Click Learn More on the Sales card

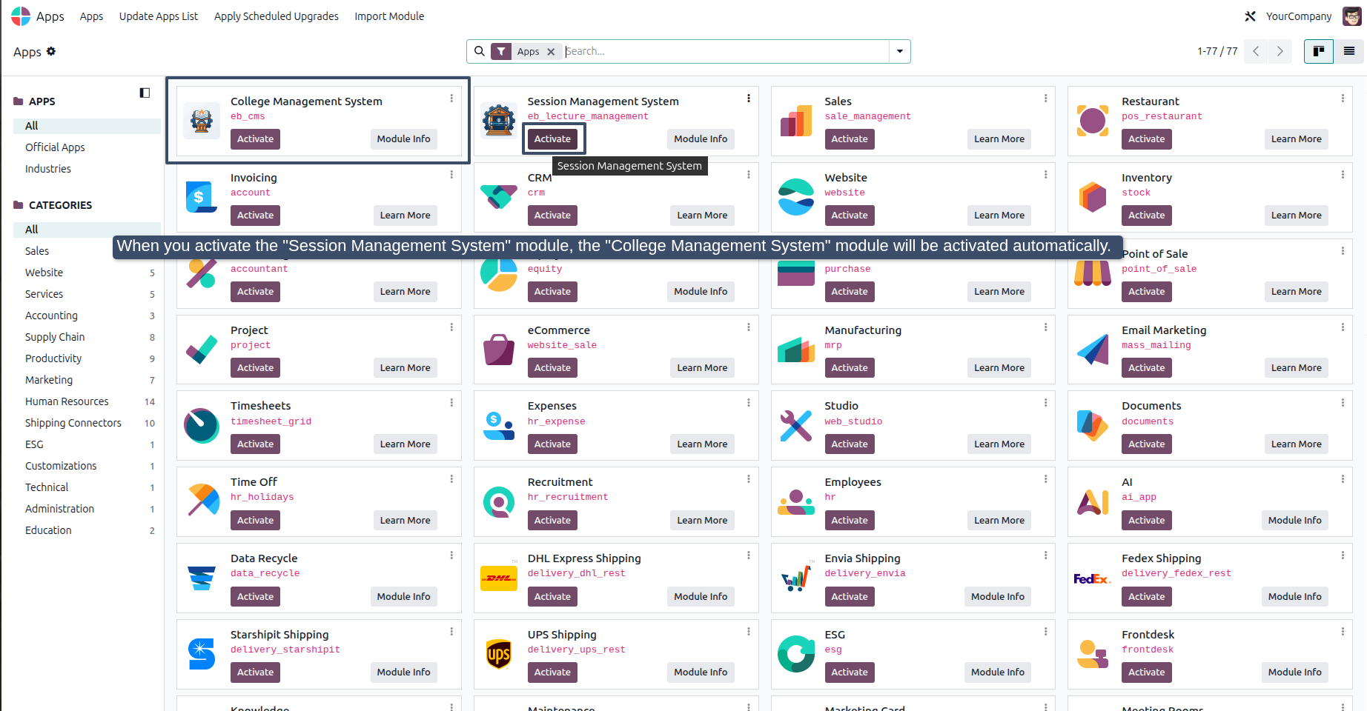coord(999,139)
